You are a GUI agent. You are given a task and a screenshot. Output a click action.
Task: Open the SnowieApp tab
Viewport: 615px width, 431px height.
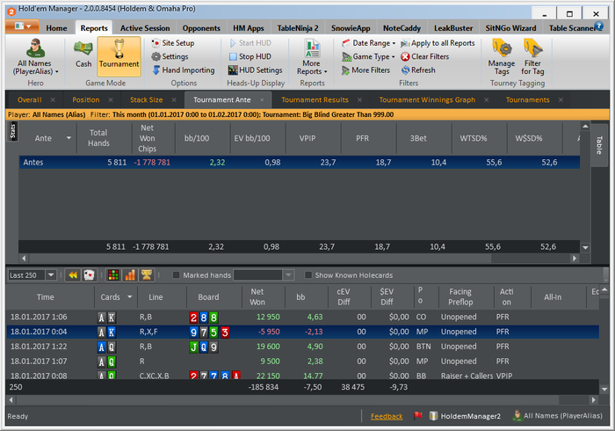coord(351,28)
